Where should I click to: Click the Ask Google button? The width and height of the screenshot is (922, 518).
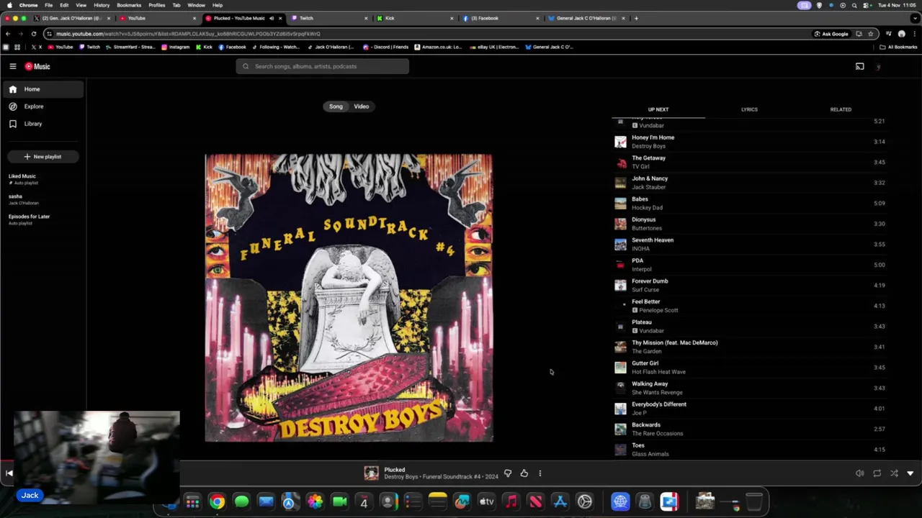(x=831, y=34)
